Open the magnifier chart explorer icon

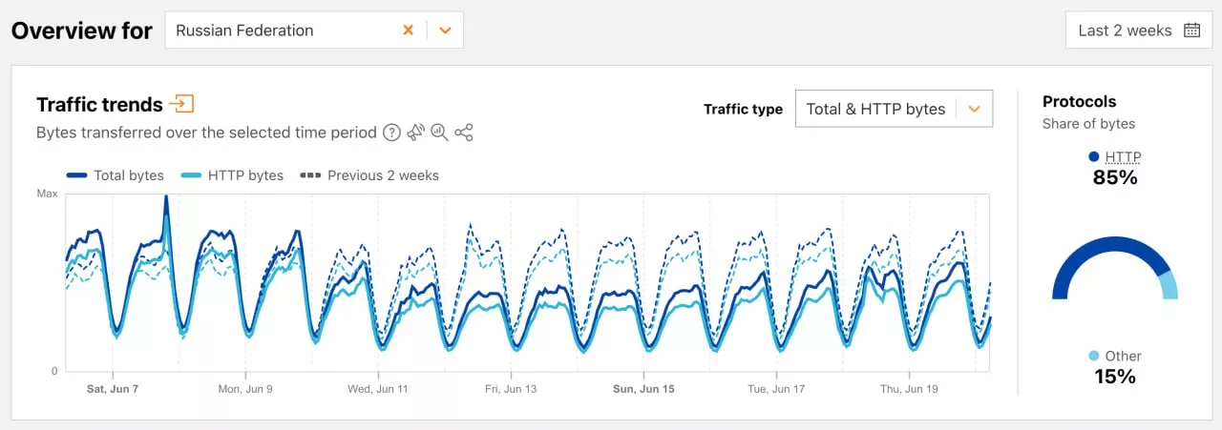tap(439, 133)
